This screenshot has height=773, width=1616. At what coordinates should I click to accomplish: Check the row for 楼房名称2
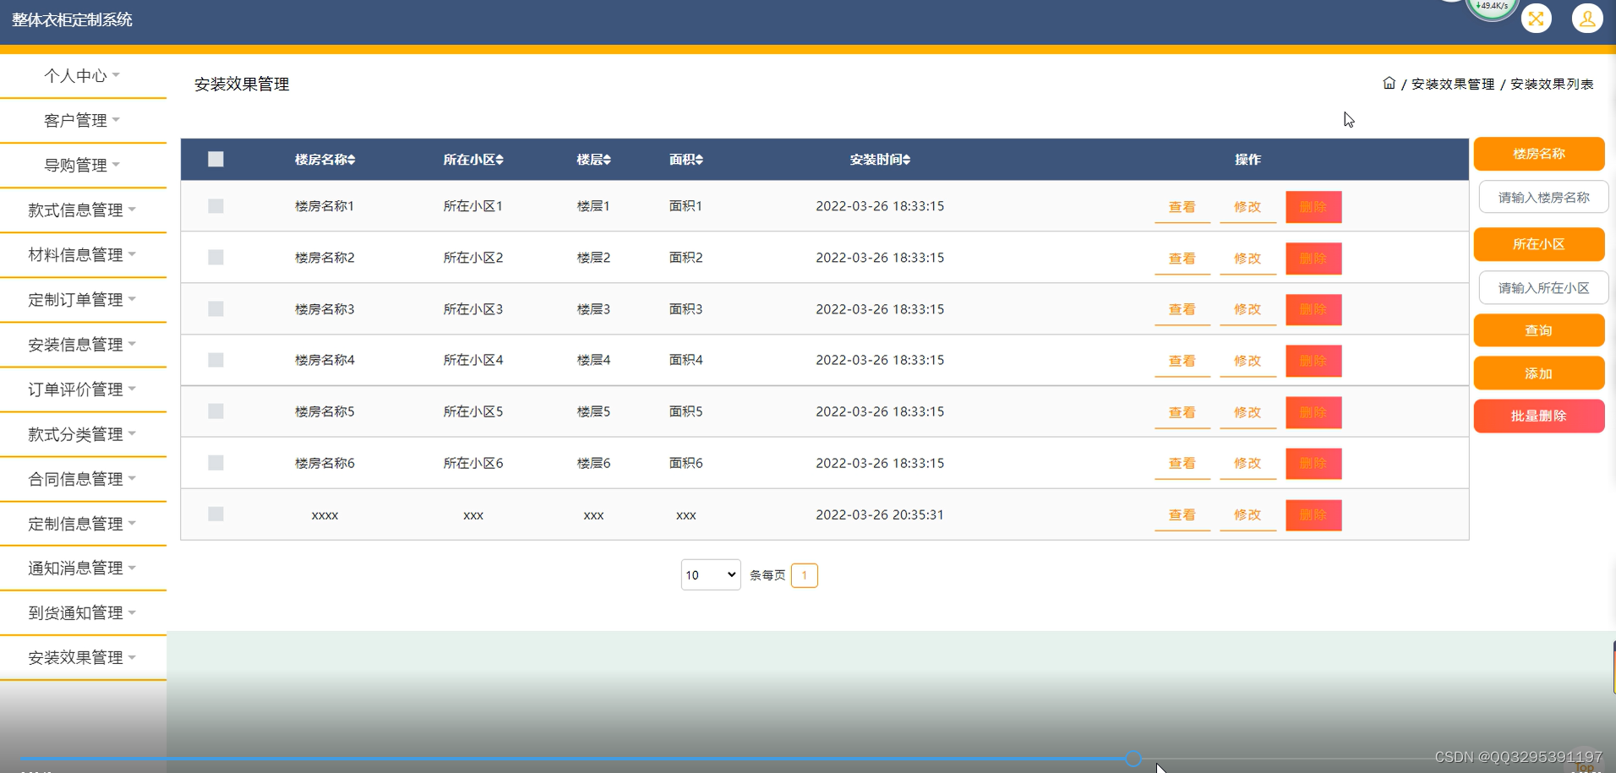[216, 257]
